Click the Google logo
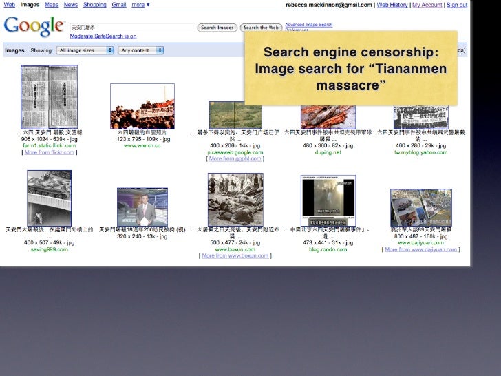Screen dimensions: 501x376 click(x=34, y=26)
